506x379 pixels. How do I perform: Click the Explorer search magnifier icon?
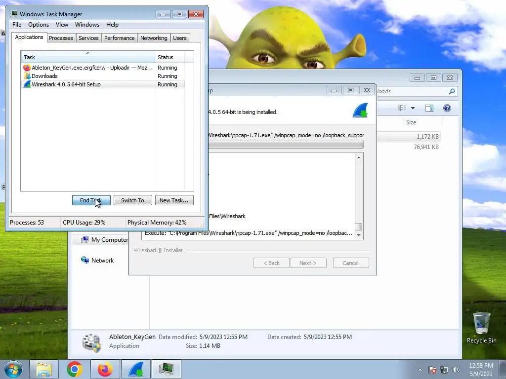tap(452, 91)
